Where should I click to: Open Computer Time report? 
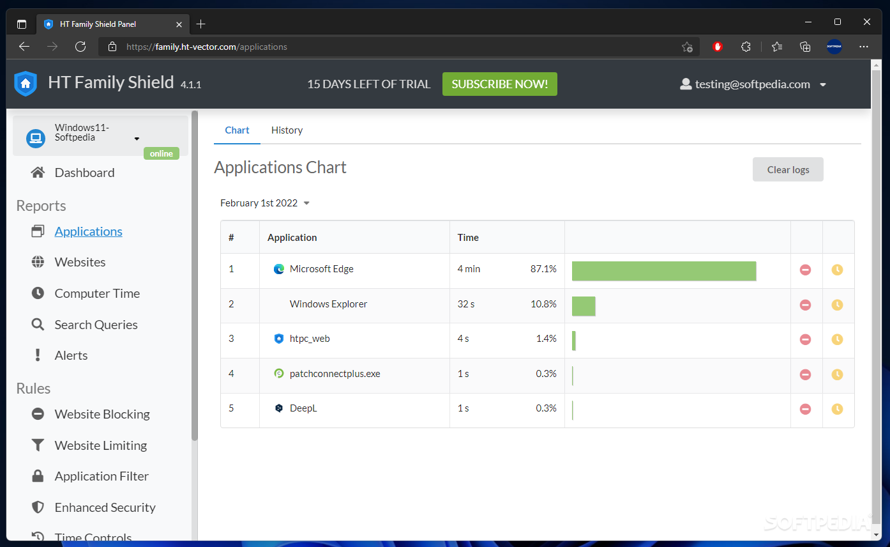[97, 293]
